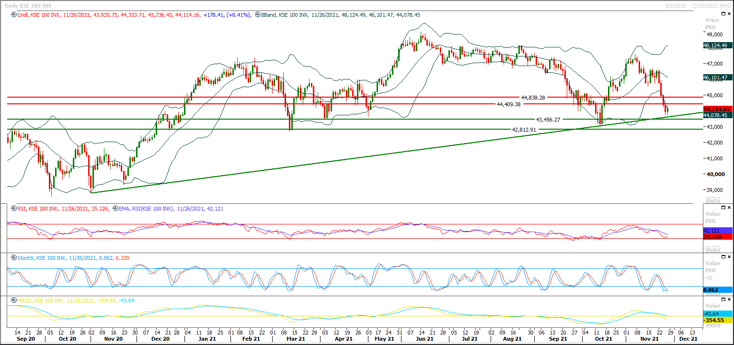Select the 42,812.91 support line label
This screenshot has height=345, width=734.
(x=524, y=129)
